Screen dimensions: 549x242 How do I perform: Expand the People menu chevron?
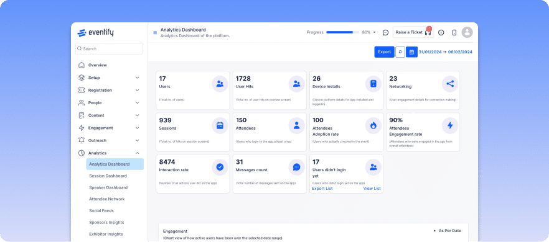pos(137,102)
